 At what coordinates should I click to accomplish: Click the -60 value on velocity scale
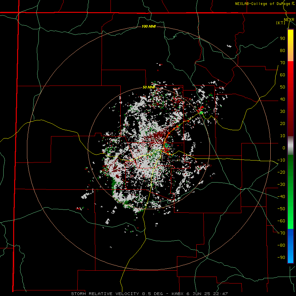[281, 221]
